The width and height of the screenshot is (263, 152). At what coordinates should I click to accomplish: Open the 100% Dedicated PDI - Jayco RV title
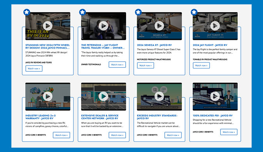[x=213, y=116]
